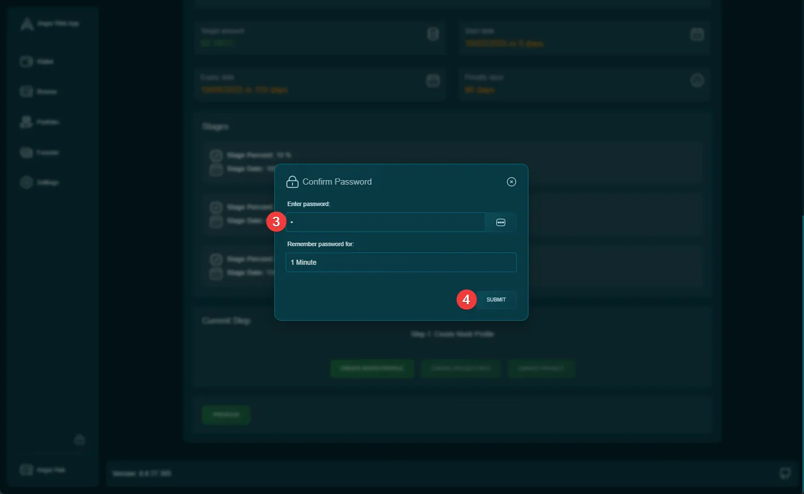This screenshot has height=494, width=804.
Task: Close the Confirm Password dialog
Action: (511, 182)
